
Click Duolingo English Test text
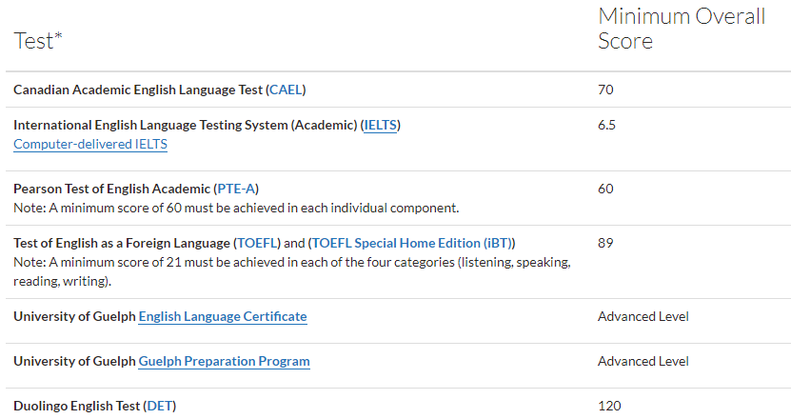77,407
